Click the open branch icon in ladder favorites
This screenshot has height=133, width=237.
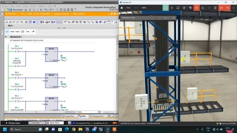point(28,32)
